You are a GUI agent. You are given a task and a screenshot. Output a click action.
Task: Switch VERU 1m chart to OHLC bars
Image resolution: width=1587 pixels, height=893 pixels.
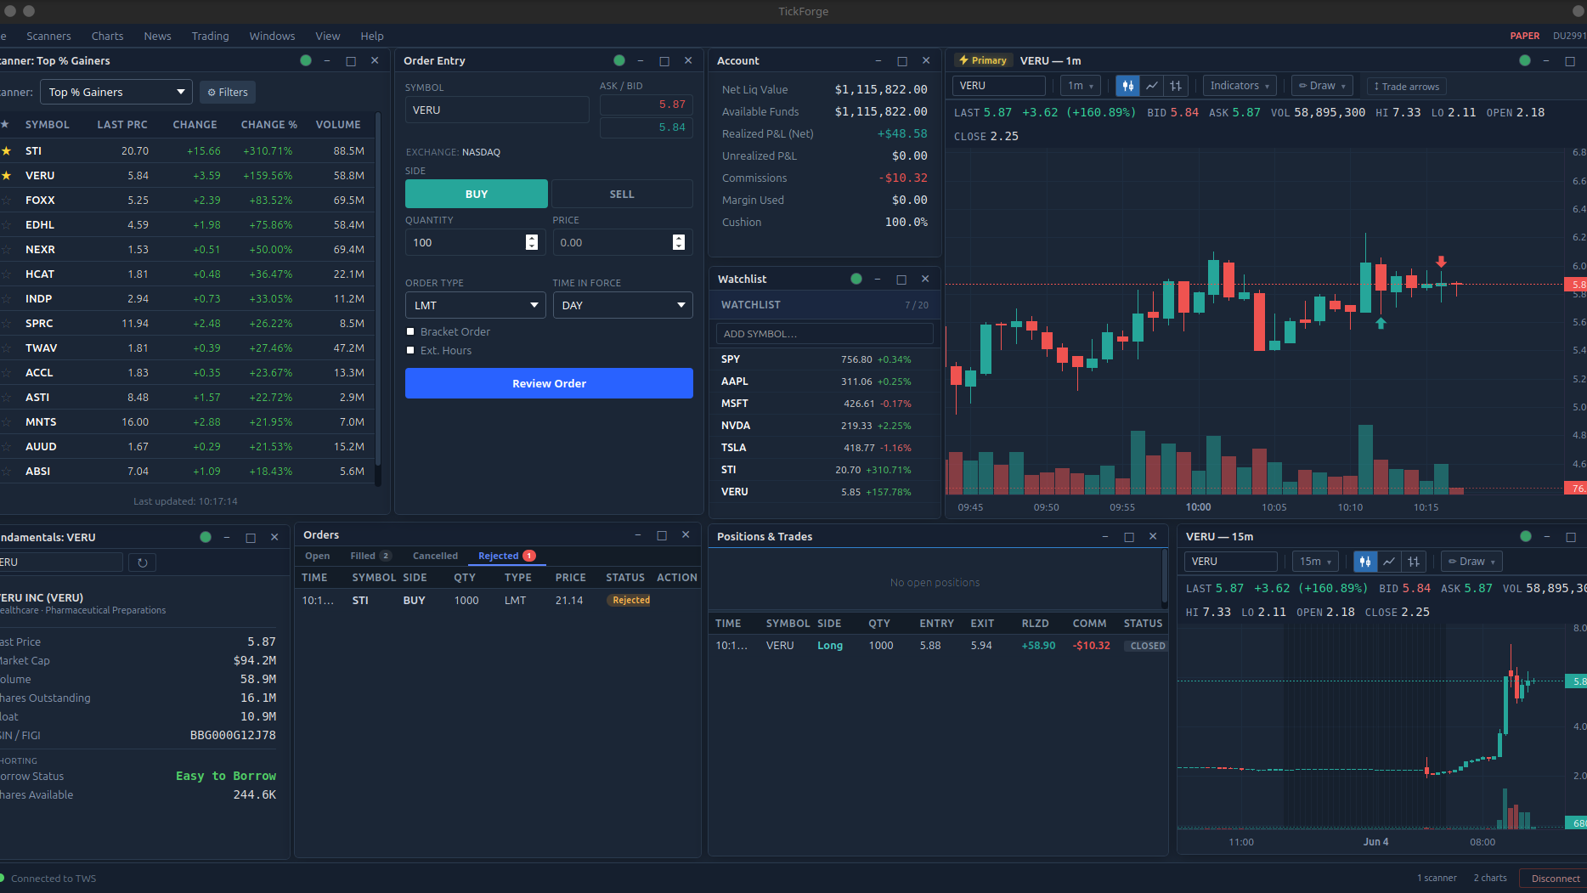coord(1176,86)
